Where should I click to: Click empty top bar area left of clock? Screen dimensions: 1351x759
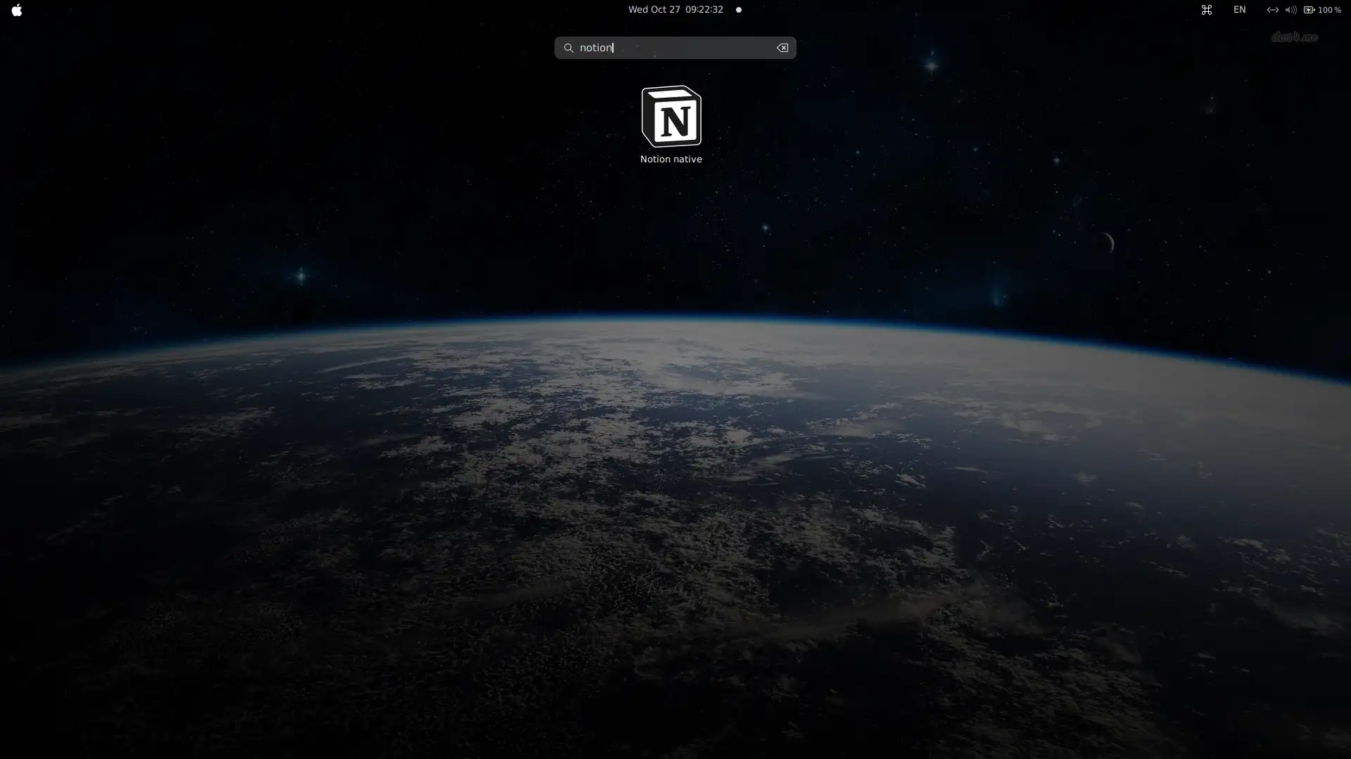[317, 10]
